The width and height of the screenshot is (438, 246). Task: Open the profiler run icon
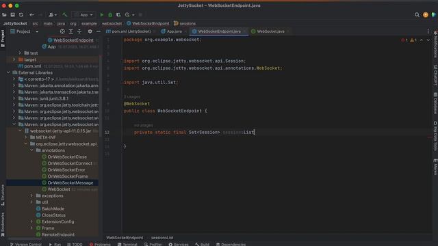point(127,15)
